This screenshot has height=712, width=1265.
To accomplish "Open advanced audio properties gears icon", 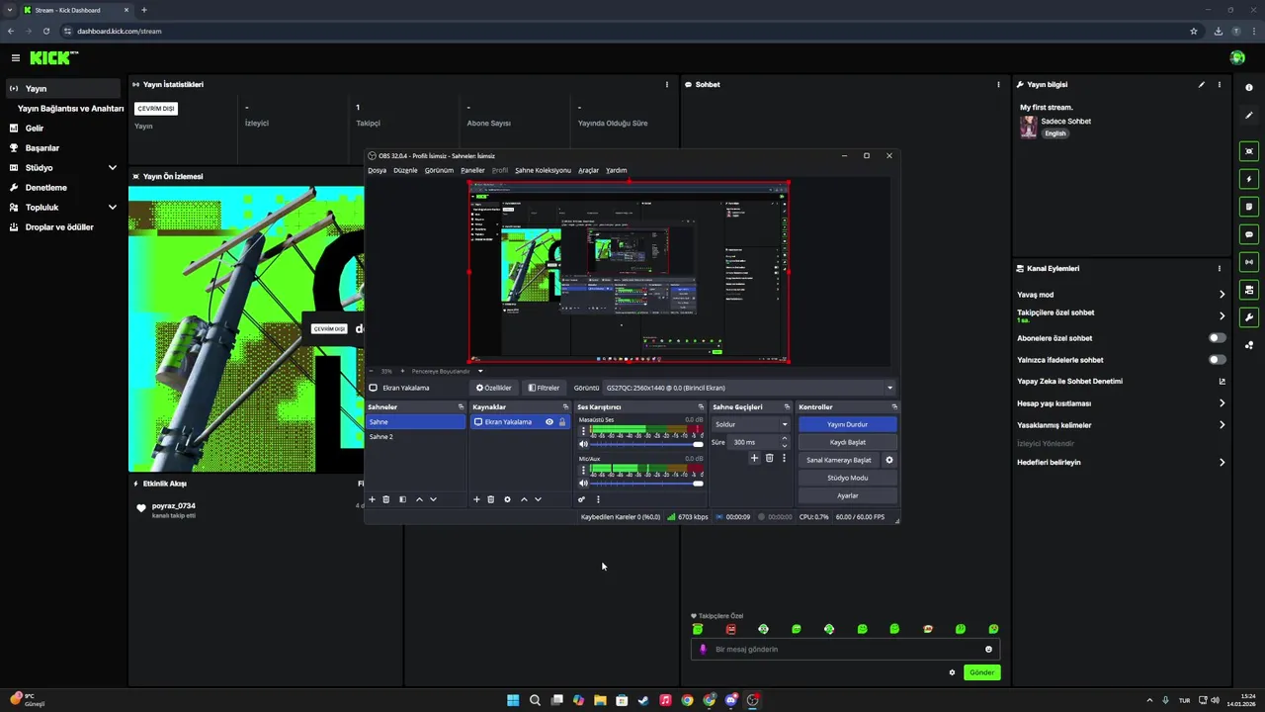I will (582, 499).
